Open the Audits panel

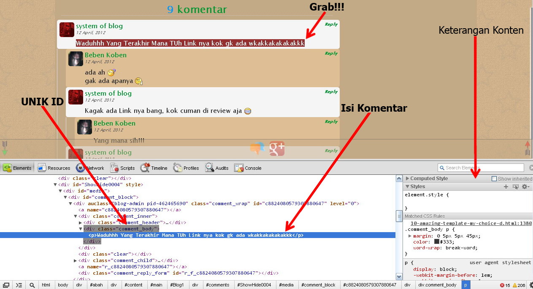tap(217, 168)
